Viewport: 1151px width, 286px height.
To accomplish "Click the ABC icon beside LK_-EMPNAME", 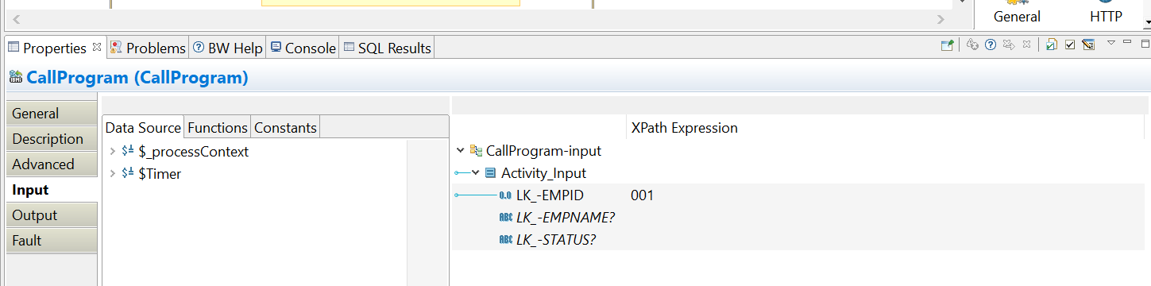I will pos(505,218).
